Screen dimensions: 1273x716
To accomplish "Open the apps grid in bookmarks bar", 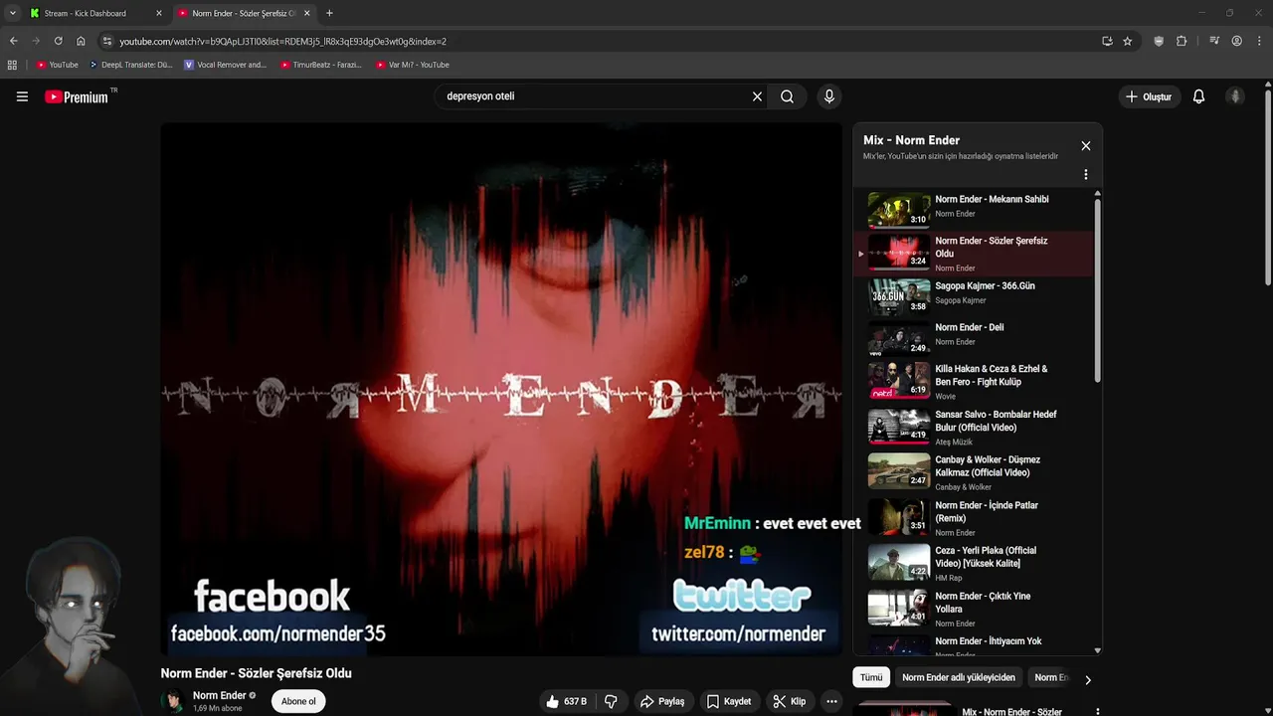I will click(12, 65).
